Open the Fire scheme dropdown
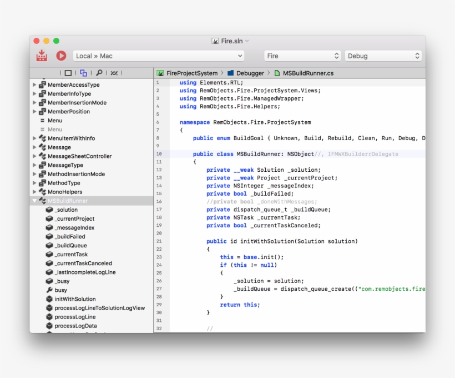Screen dimensions: 455x378 pos(302,56)
